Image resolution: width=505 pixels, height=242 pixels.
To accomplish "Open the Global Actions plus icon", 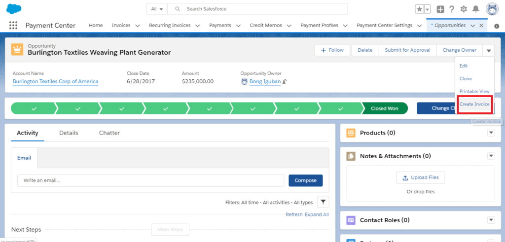I will 440,9.
